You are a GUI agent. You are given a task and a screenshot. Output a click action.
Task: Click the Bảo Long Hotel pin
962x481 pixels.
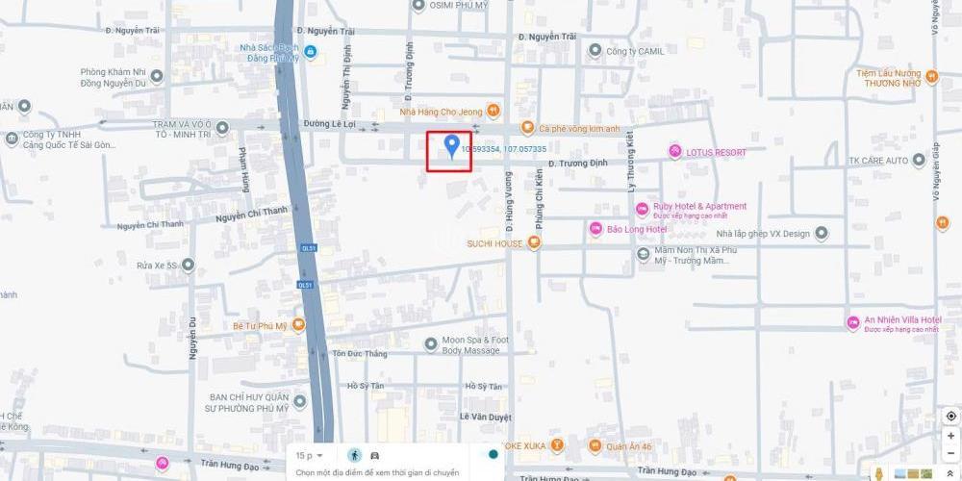click(x=595, y=229)
